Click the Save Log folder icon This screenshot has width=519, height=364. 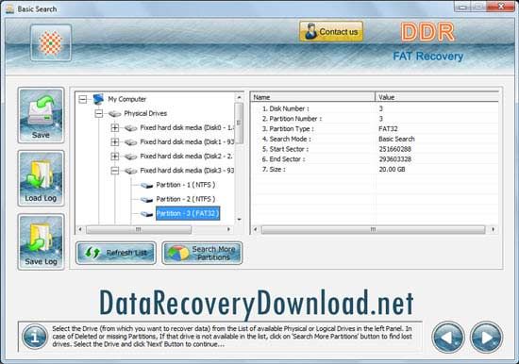click(41, 241)
